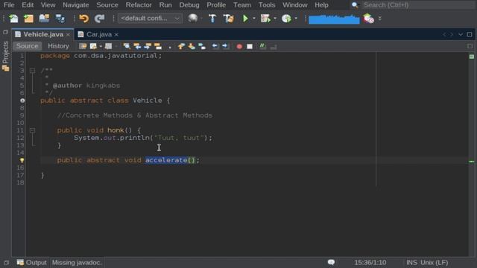Click the Shift Line Left arrow
This screenshot has height=268, width=477.
pyautogui.click(x=215, y=46)
